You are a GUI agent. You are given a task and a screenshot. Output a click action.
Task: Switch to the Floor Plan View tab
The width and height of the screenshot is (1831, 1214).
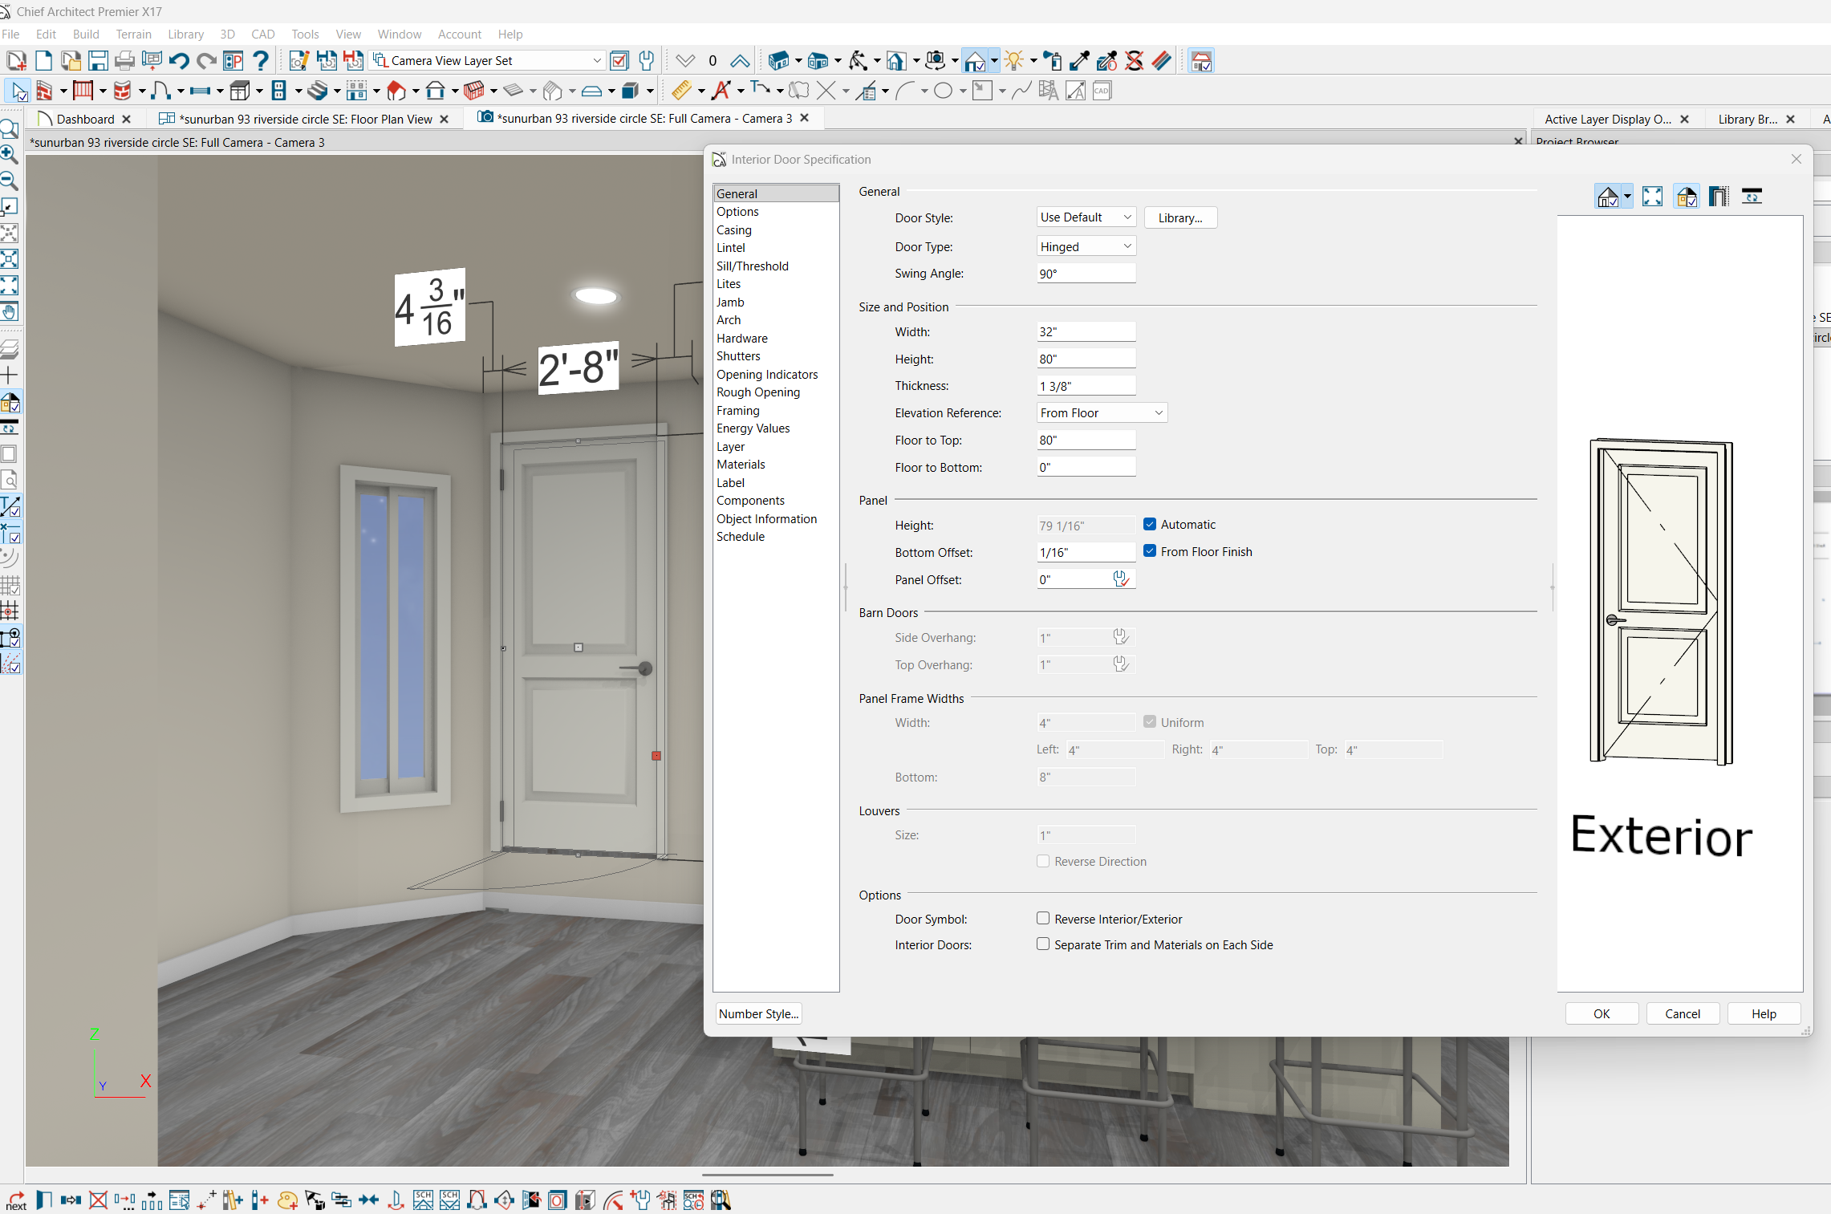(x=306, y=119)
